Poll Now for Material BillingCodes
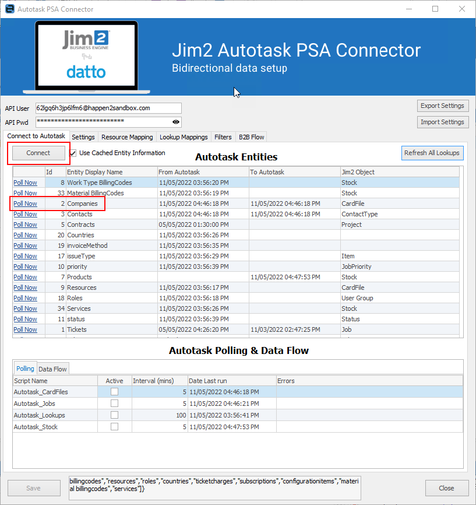The height and width of the screenshot is (505, 476). click(x=25, y=193)
